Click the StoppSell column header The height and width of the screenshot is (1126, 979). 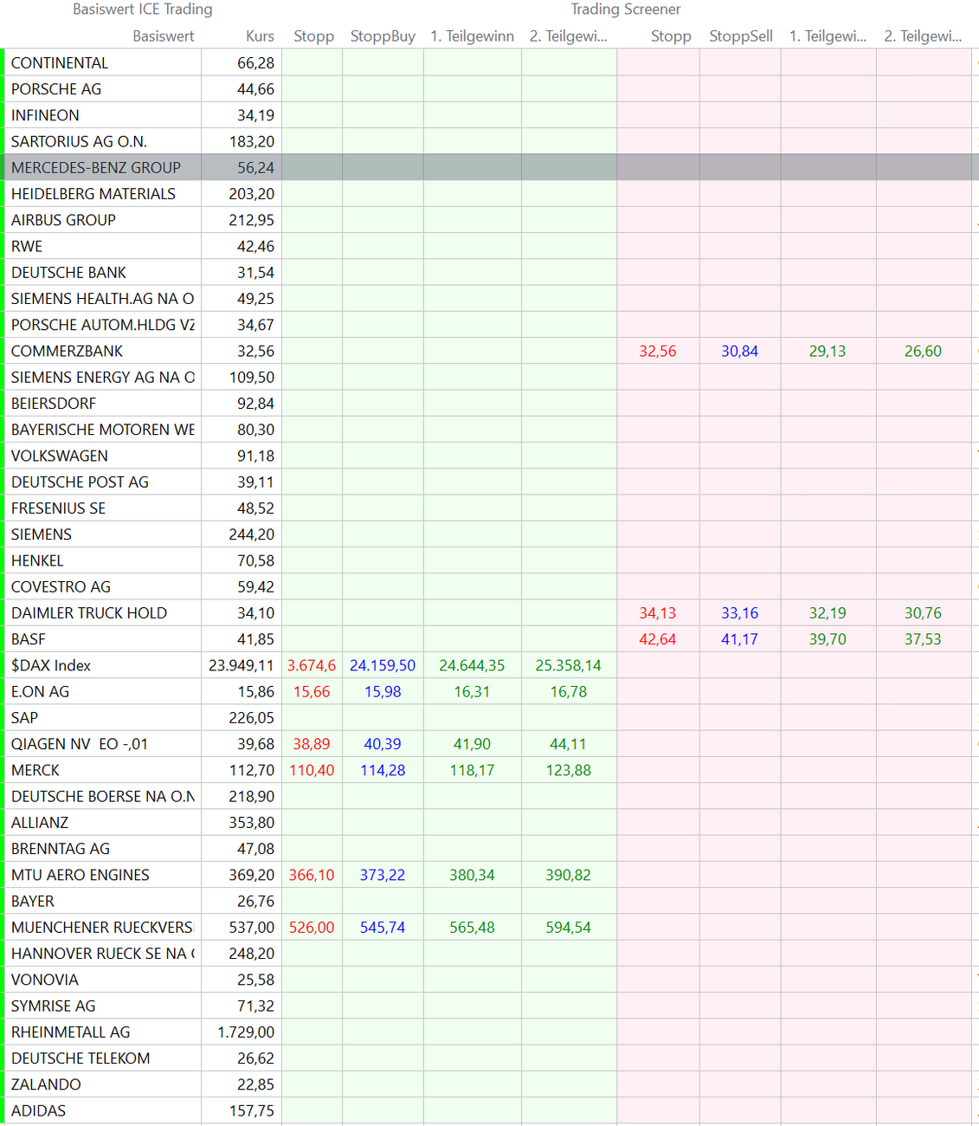[x=740, y=36]
